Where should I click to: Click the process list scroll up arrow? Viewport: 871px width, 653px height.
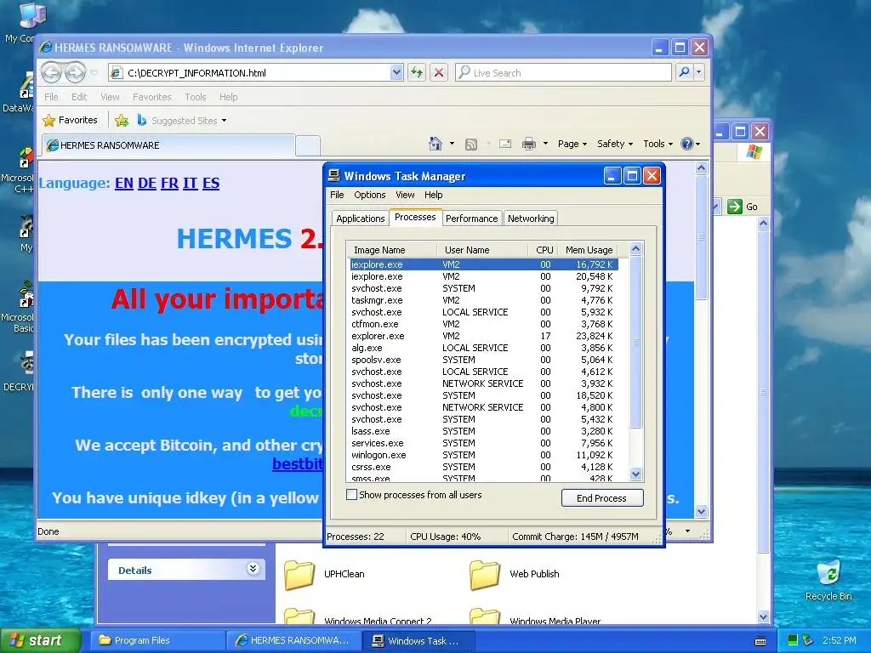click(x=636, y=249)
